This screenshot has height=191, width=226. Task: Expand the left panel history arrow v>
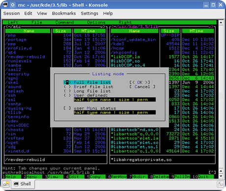pos(103,27)
